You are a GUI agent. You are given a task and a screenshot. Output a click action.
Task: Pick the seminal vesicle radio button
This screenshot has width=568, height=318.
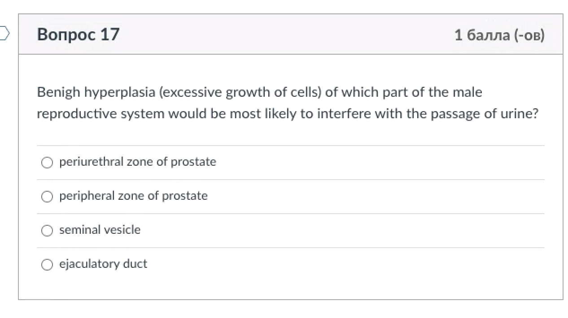[47, 230]
